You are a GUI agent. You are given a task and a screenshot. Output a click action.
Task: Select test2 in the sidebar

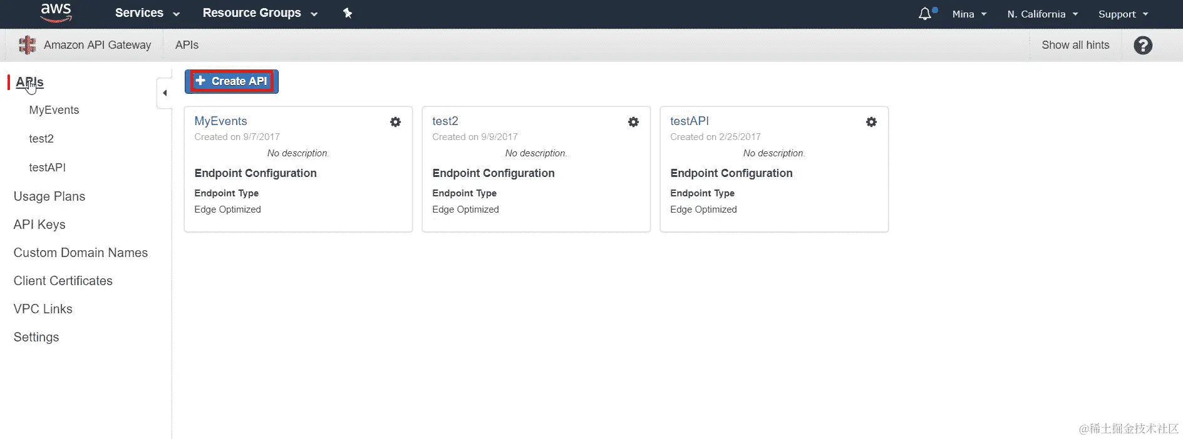tap(41, 139)
